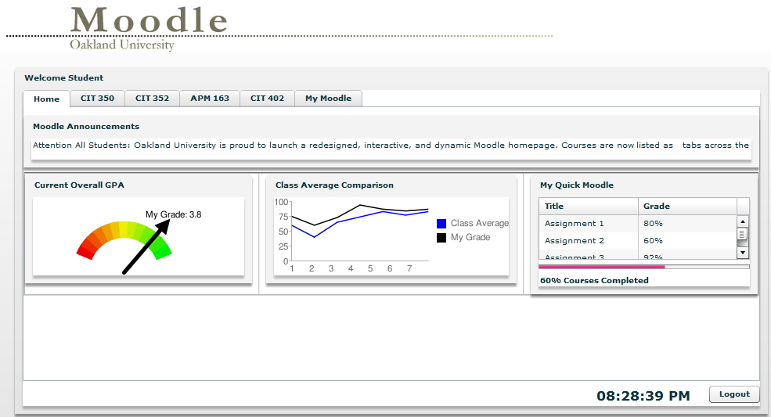771x417 pixels.
Task: Click the 100 label on chart y-axis
Action: click(281, 202)
